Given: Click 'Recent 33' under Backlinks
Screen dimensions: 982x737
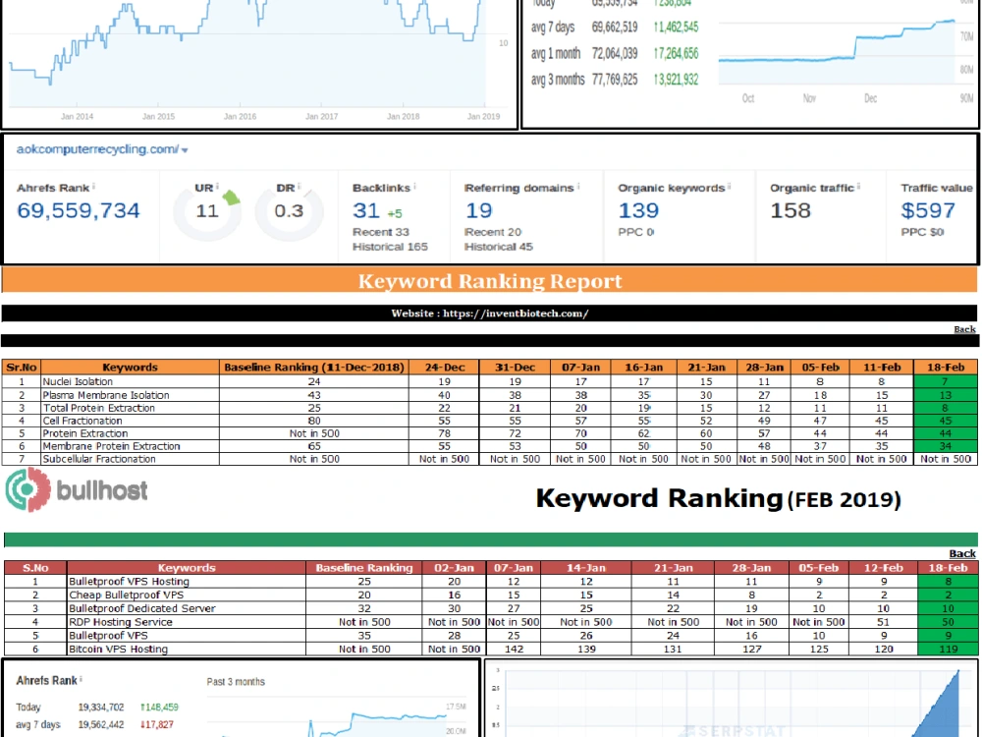Looking at the screenshot, I should [380, 232].
